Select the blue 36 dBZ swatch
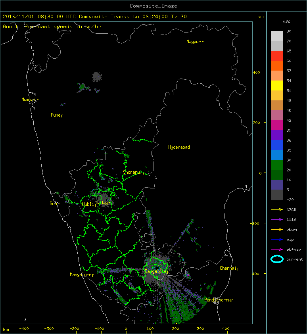 tap(277, 145)
